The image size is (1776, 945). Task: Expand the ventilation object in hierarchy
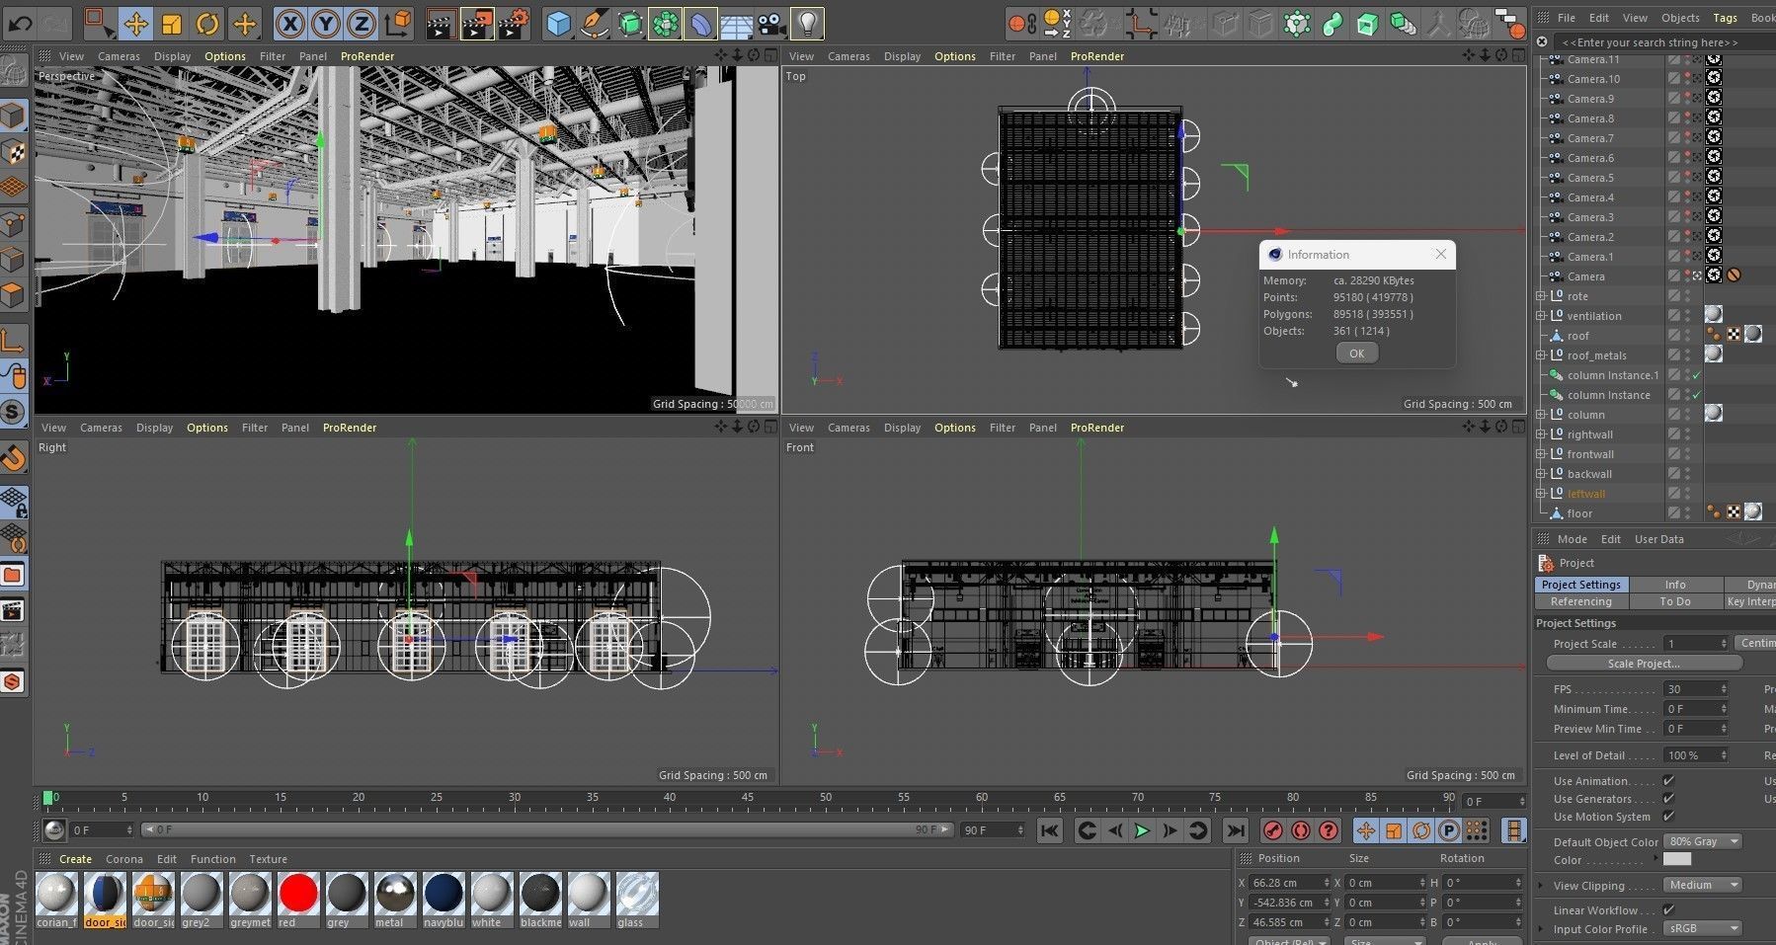[1540, 316]
